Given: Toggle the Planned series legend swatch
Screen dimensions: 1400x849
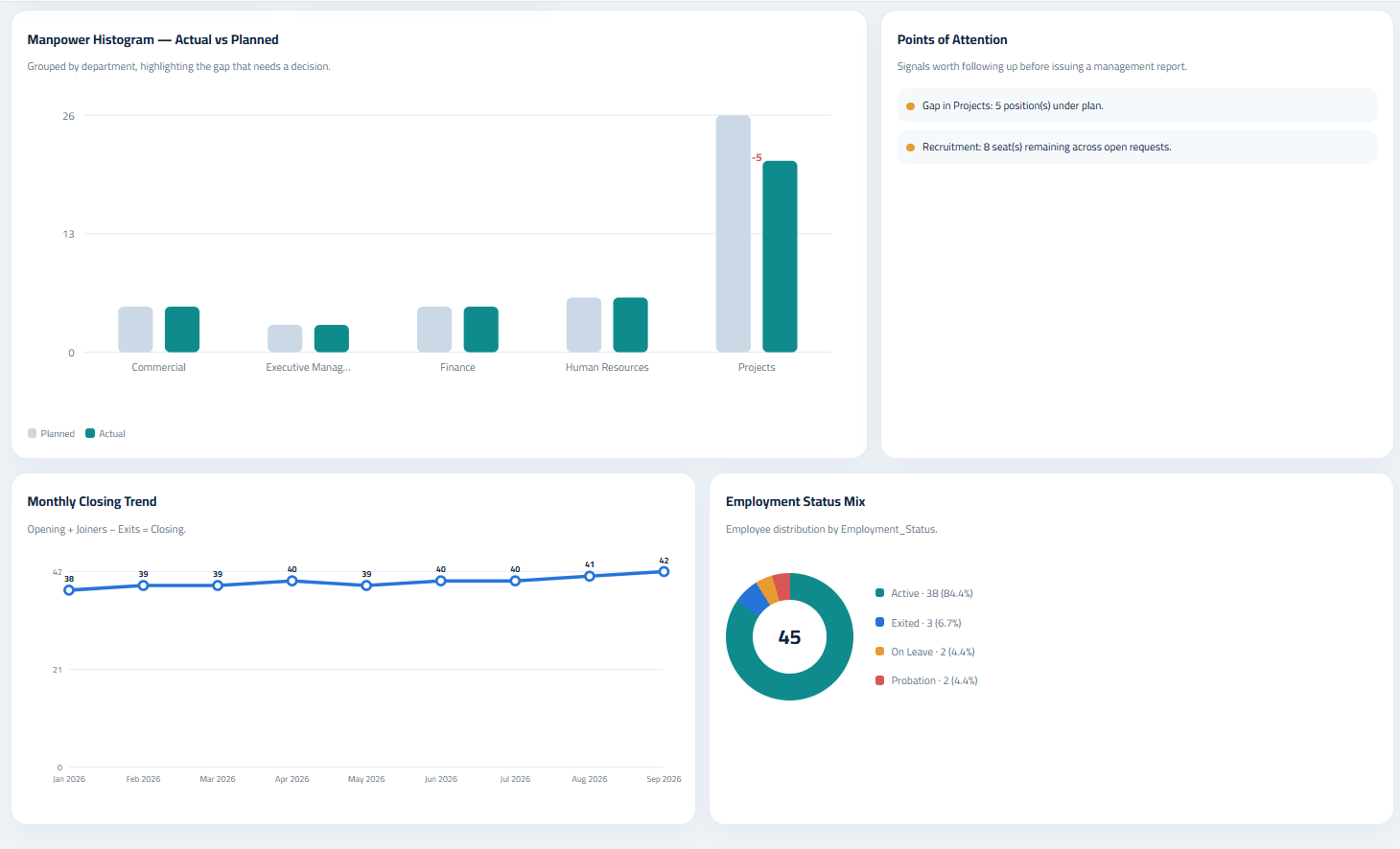Looking at the screenshot, I should click(33, 433).
